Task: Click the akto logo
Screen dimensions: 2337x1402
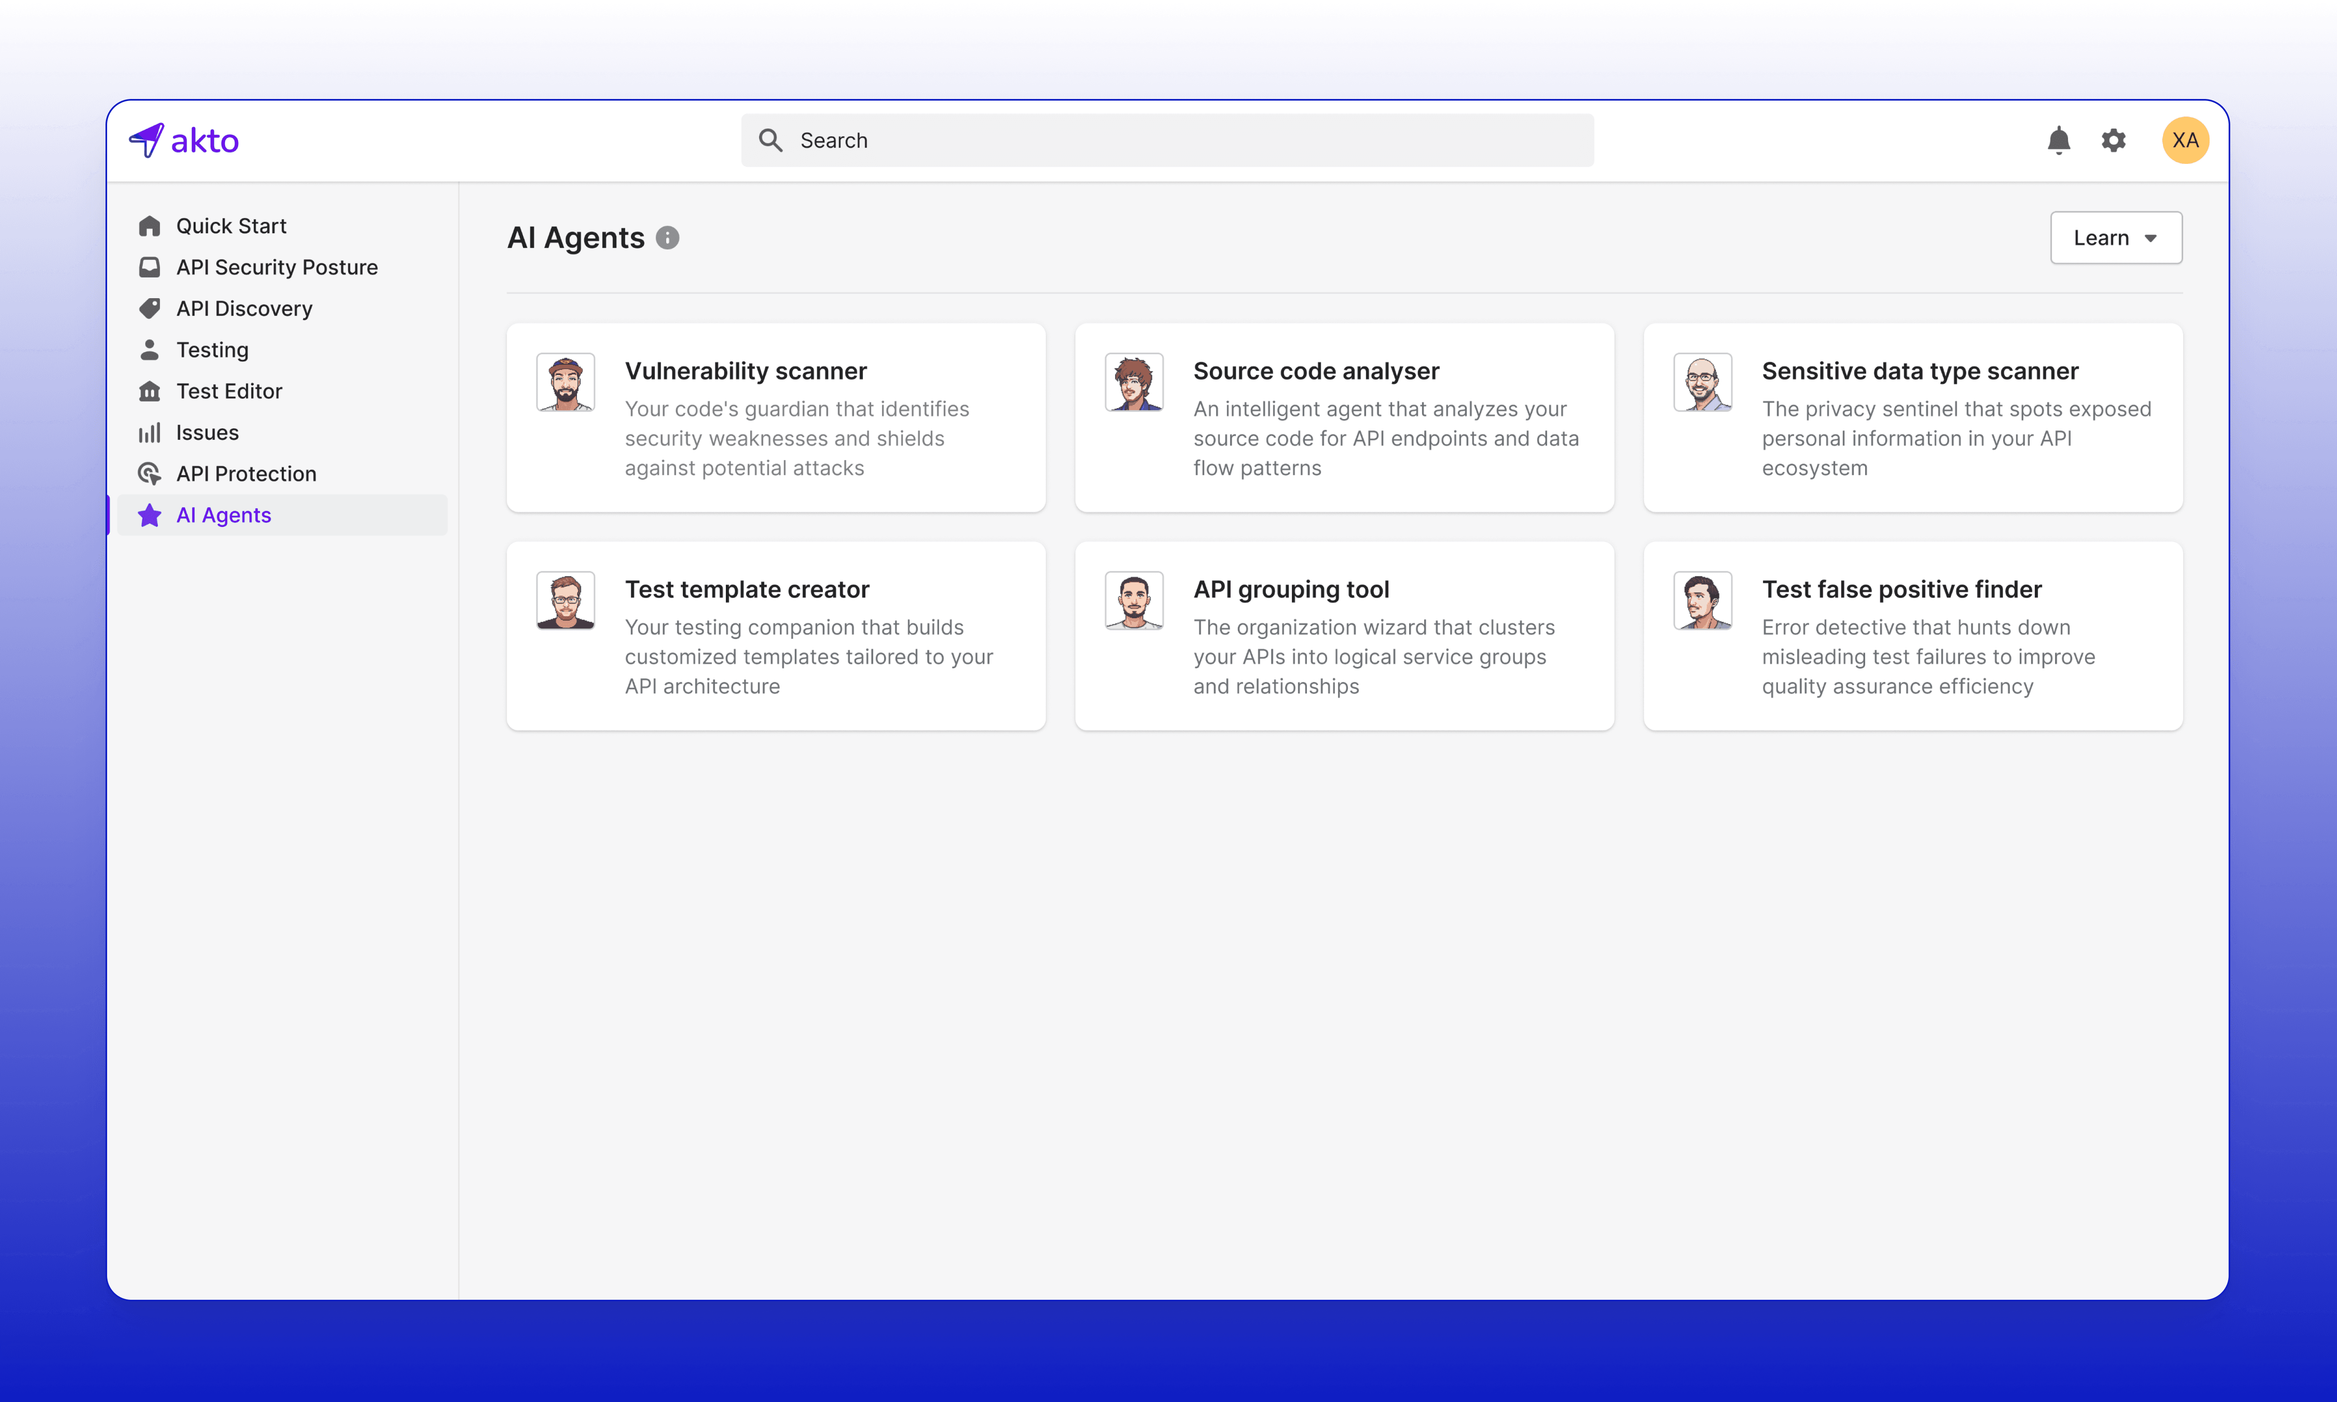Action: (184, 140)
